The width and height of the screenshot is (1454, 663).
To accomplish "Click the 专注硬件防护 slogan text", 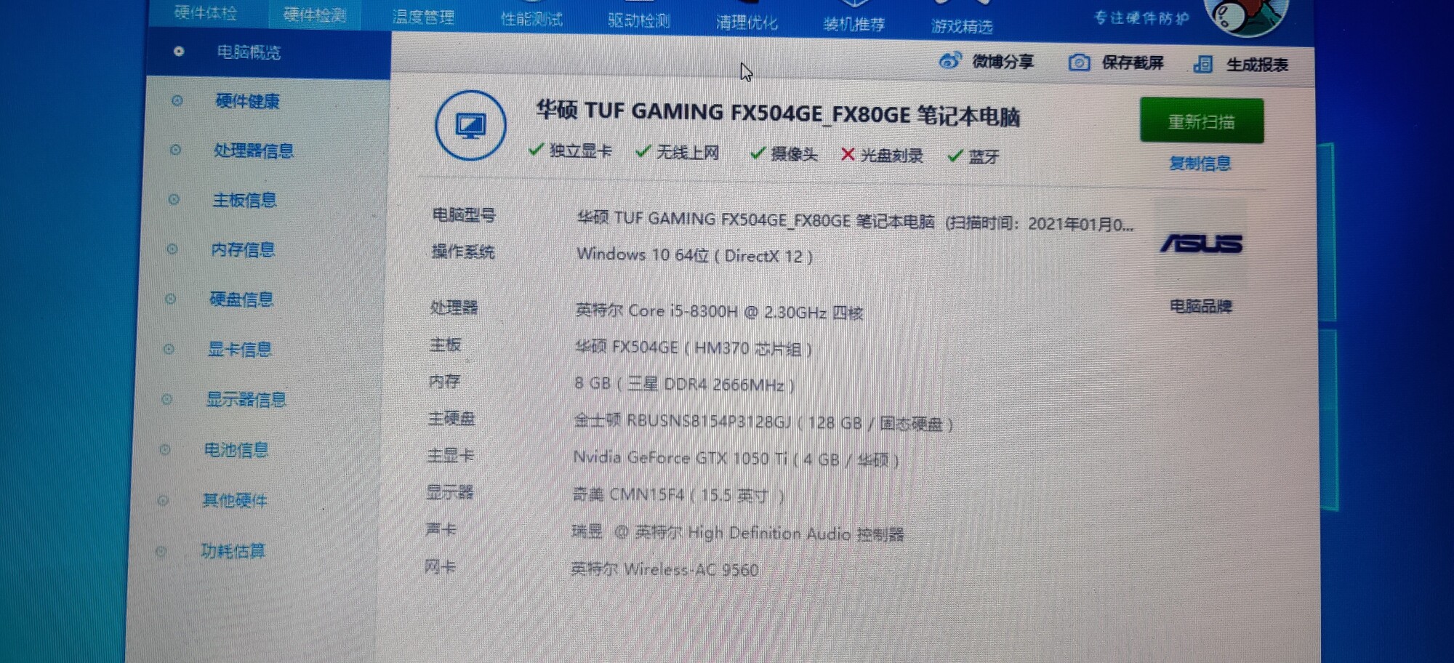I will tap(1142, 18).
